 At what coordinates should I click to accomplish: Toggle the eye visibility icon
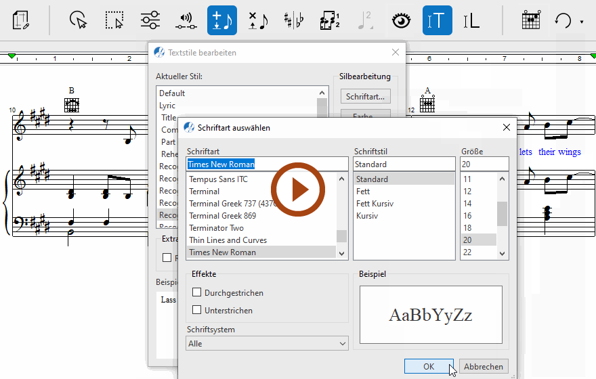[402, 20]
